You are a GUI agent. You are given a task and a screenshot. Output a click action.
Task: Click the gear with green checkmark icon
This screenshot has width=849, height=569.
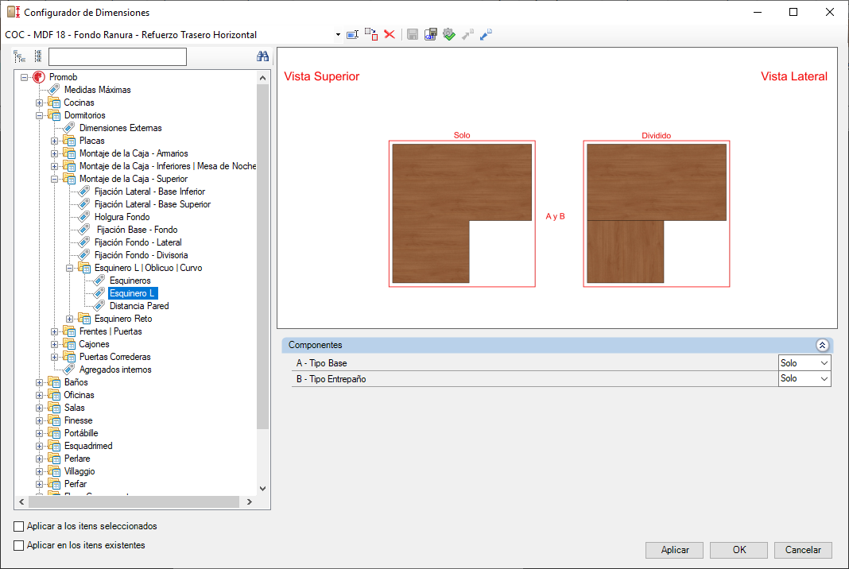pos(449,35)
